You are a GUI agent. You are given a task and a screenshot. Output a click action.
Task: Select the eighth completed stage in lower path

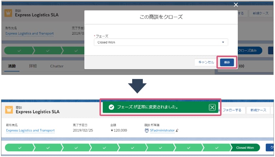coord(217,148)
